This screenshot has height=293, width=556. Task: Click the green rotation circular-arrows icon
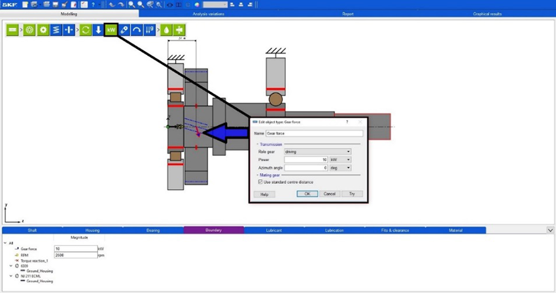(86, 30)
